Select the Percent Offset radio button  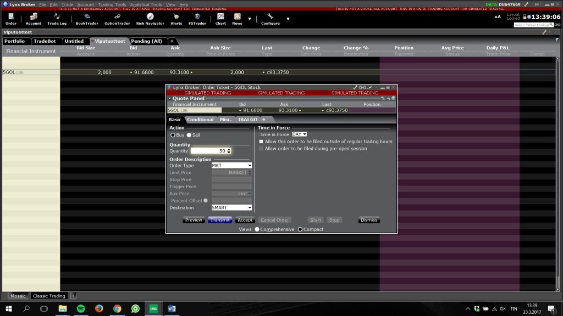pos(206,201)
